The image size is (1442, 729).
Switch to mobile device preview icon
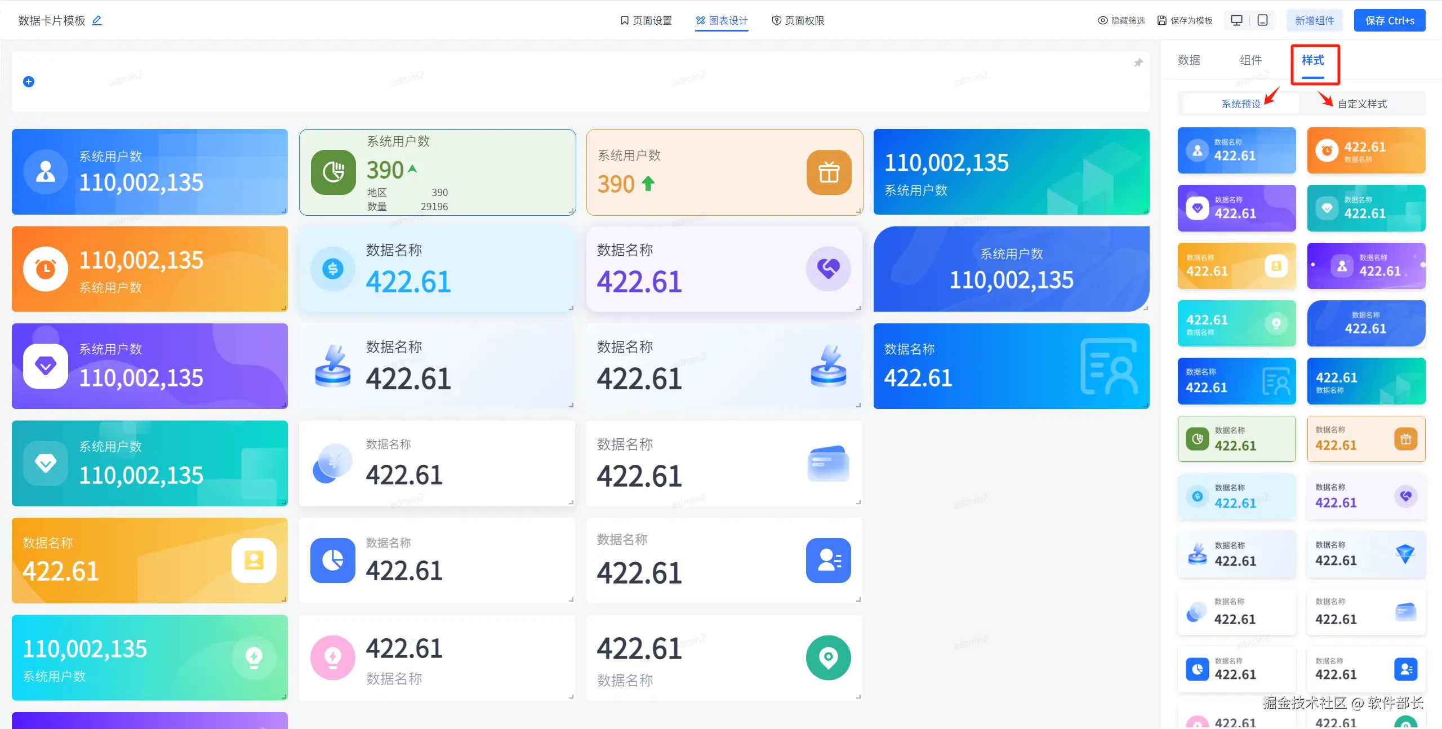1263,20
